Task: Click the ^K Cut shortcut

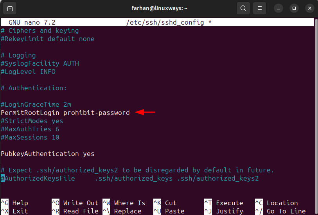Action: pos(165,203)
